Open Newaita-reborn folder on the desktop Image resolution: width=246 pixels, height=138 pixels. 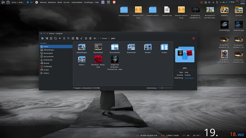click(153, 11)
